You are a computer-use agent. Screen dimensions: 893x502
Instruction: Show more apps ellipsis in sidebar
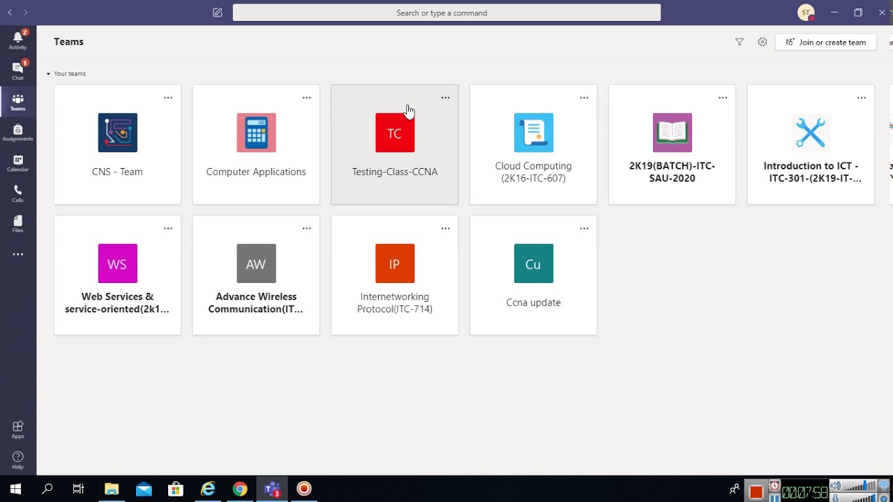point(18,254)
